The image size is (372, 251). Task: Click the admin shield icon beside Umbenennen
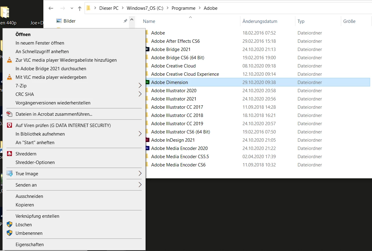pyautogui.click(x=10, y=233)
